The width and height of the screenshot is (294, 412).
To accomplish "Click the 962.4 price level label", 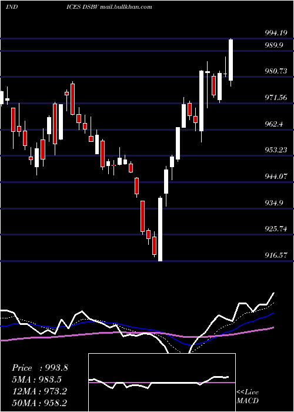I will (x=273, y=124).
